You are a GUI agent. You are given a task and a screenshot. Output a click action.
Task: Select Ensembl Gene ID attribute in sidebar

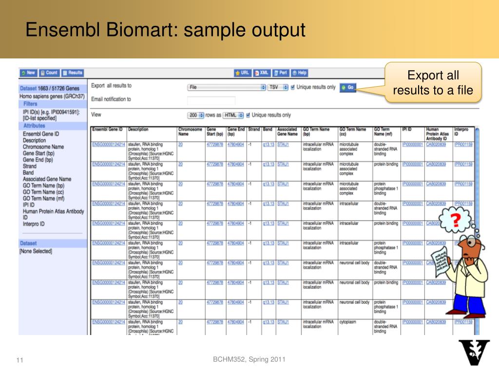pos(41,134)
